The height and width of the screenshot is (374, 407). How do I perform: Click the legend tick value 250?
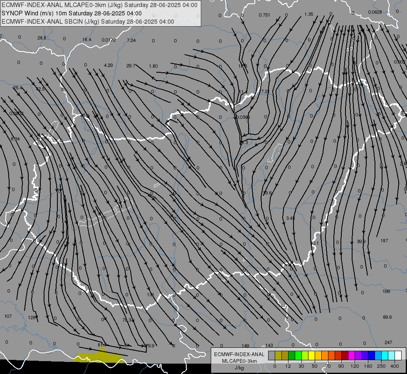[x=381, y=366]
